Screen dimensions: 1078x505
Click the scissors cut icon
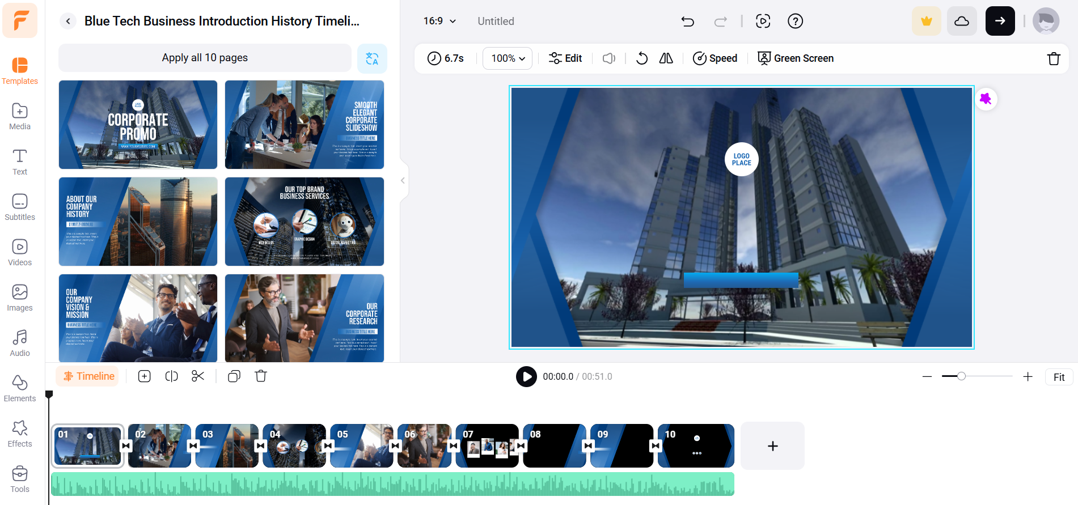pyautogui.click(x=198, y=376)
